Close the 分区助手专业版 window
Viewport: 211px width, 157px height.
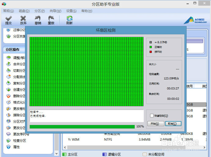[x=204, y=3]
